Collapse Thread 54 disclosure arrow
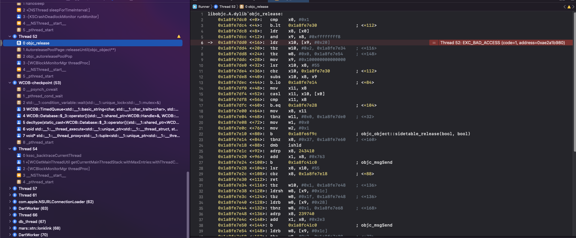 coord(10,149)
